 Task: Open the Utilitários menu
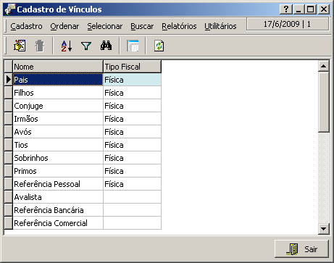pos(220,26)
